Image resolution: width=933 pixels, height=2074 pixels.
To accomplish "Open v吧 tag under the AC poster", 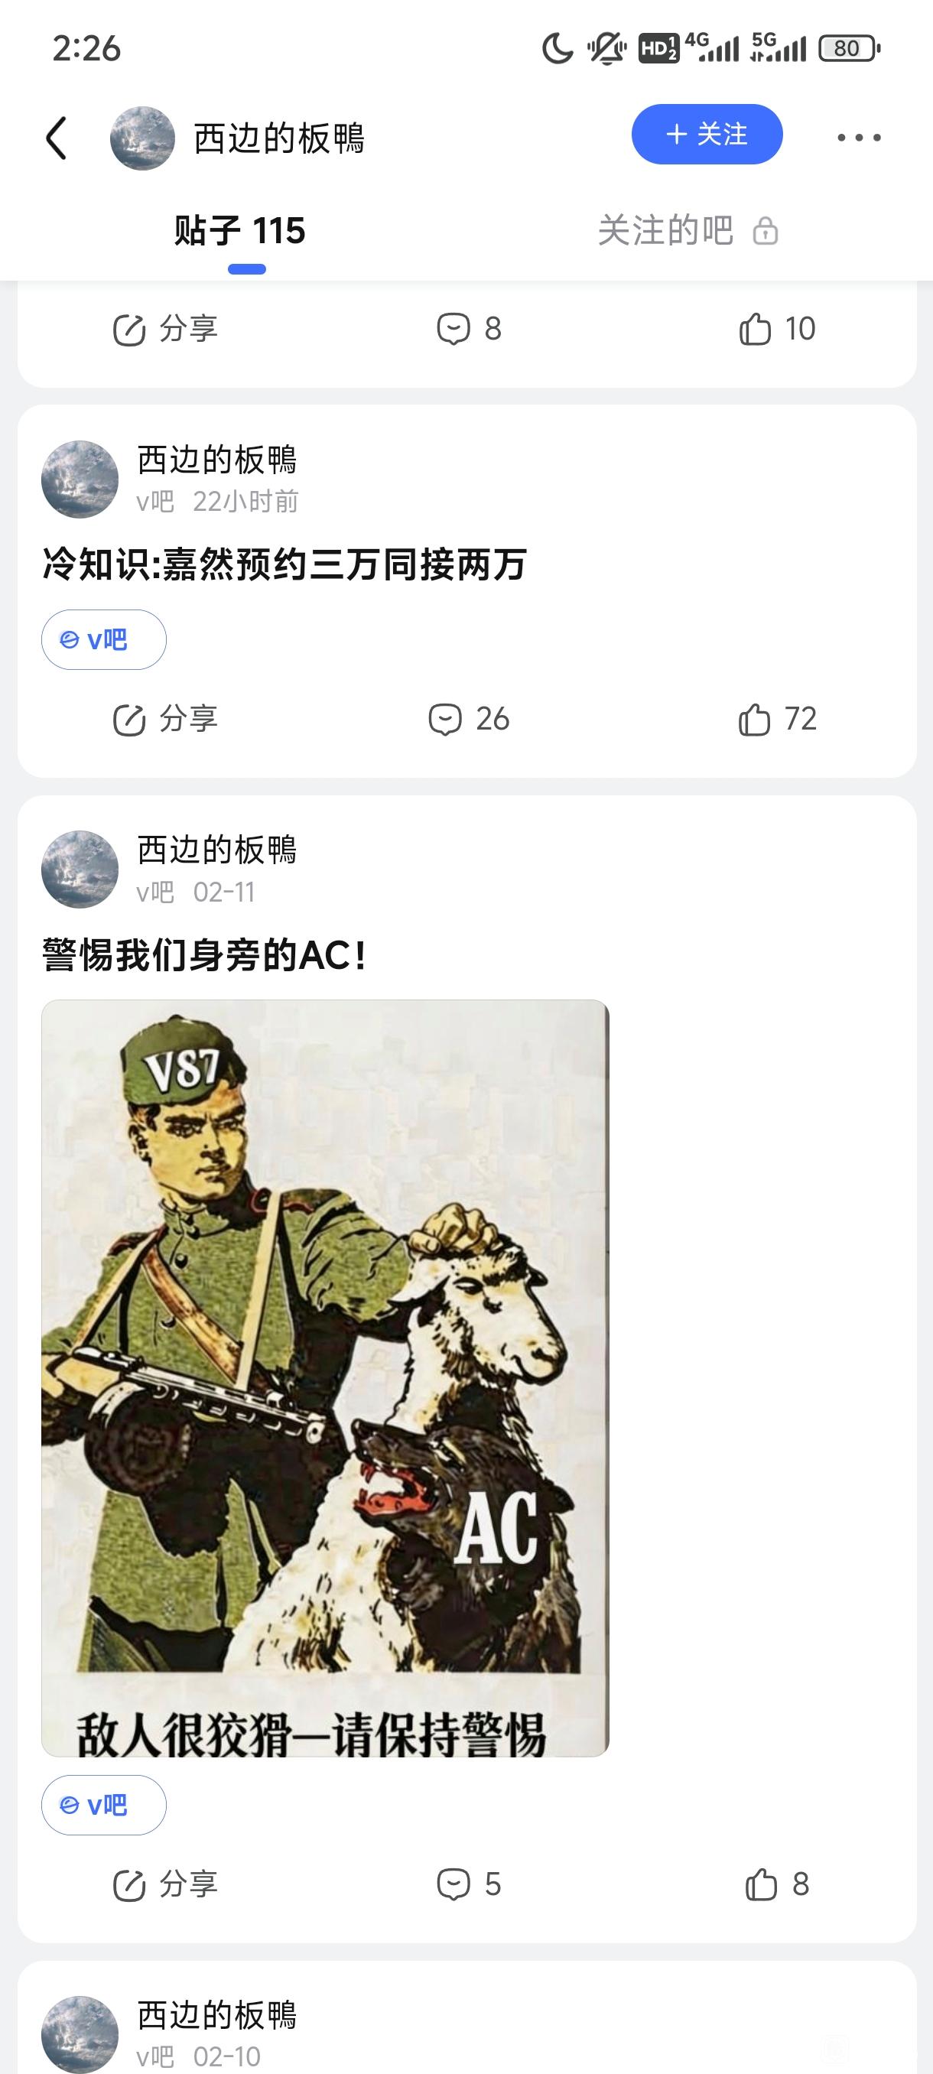I will [x=104, y=1805].
